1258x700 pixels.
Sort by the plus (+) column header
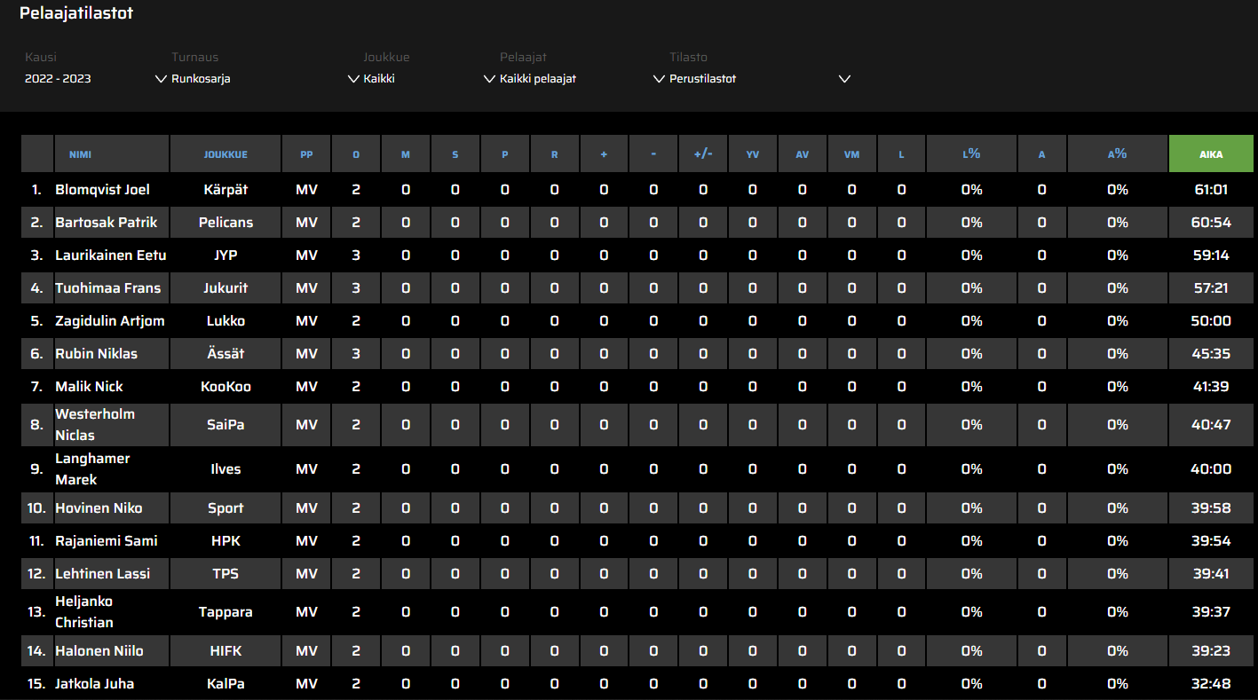(x=604, y=153)
